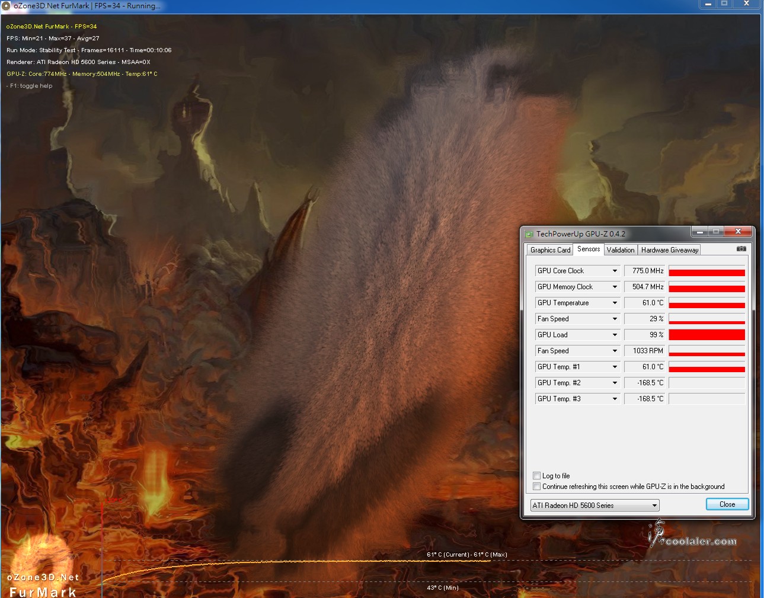Image resolution: width=764 pixels, height=598 pixels.
Task: Click the GPU-Z screenshot camera icon
Action: click(x=741, y=249)
